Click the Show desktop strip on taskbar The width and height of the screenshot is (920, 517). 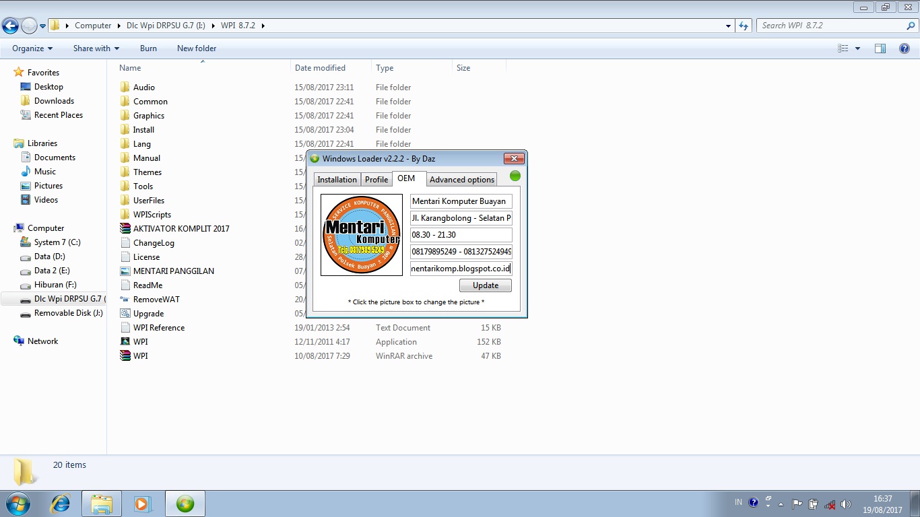point(915,504)
